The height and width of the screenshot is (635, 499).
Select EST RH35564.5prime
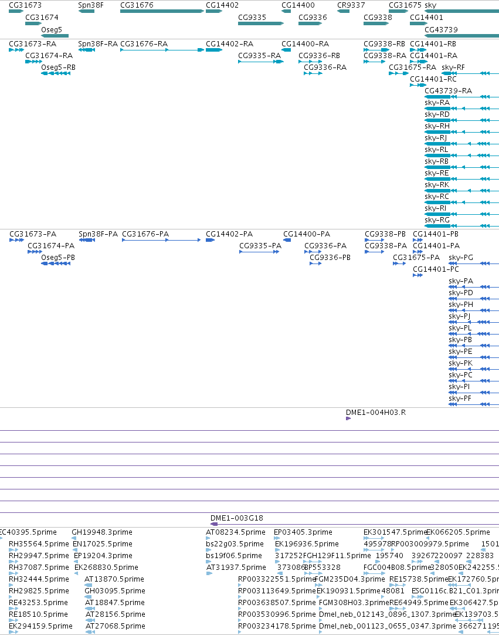pos(39,544)
